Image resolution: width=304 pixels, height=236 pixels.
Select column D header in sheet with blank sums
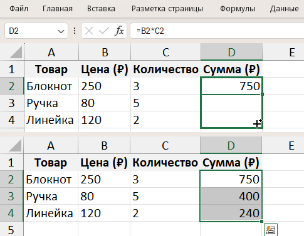pyautogui.click(x=231, y=52)
